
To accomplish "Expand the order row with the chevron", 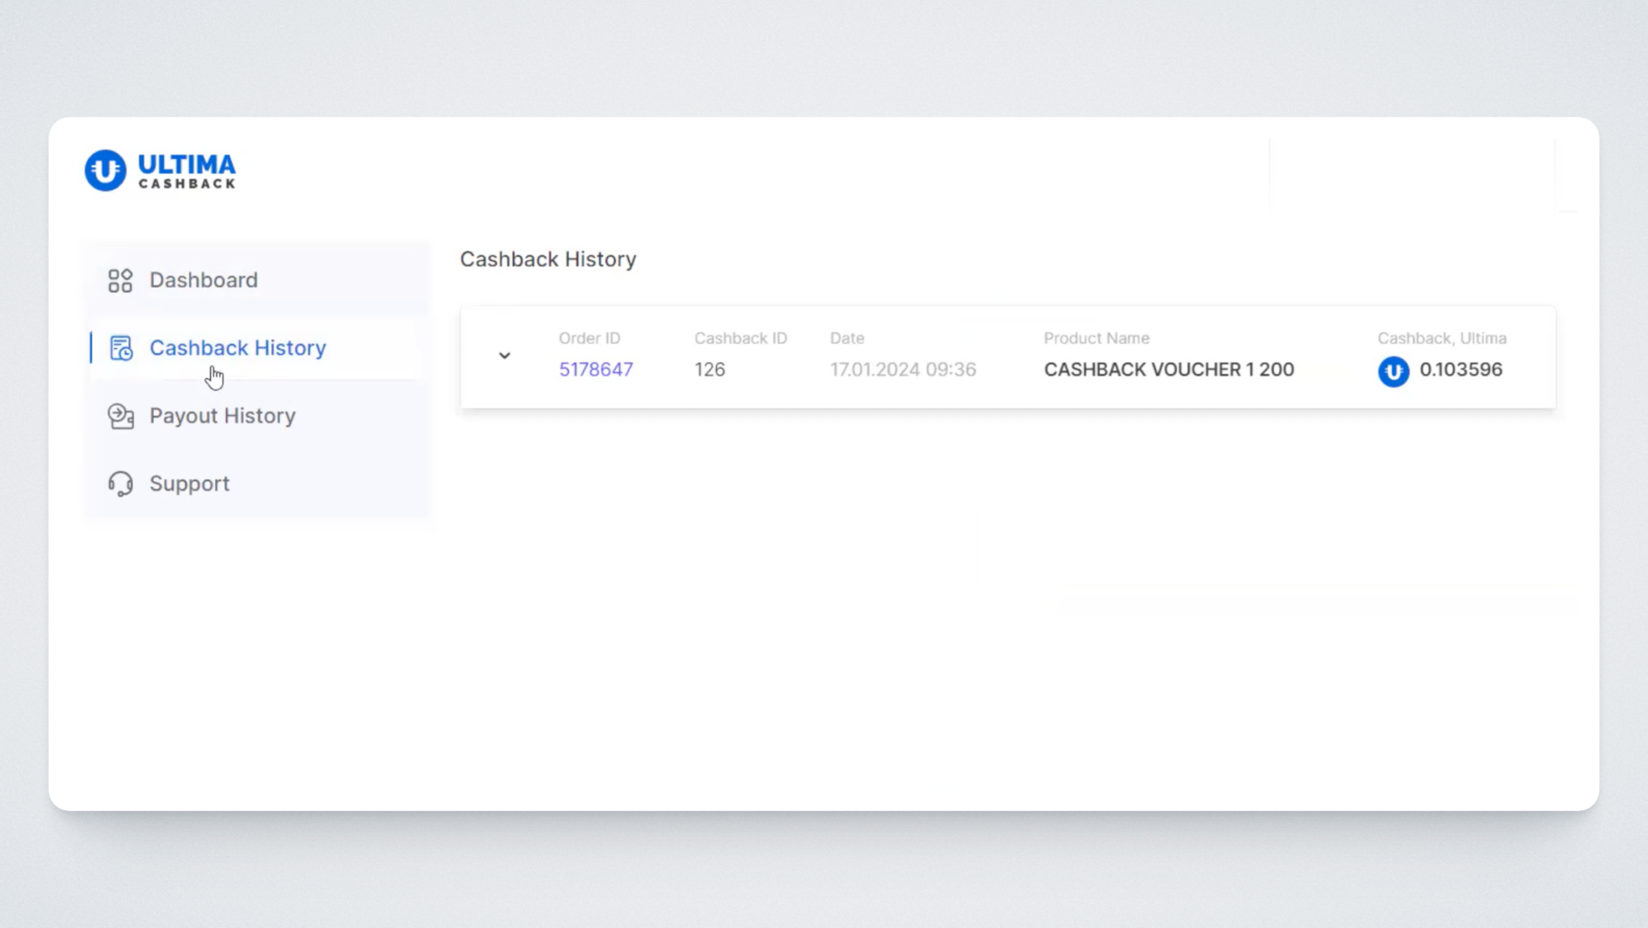I will click(x=504, y=356).
